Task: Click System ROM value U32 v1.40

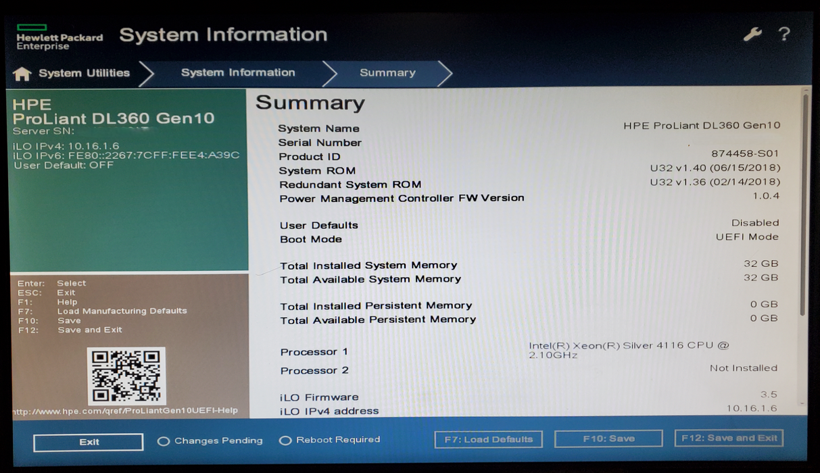Action: pos(715,168)
